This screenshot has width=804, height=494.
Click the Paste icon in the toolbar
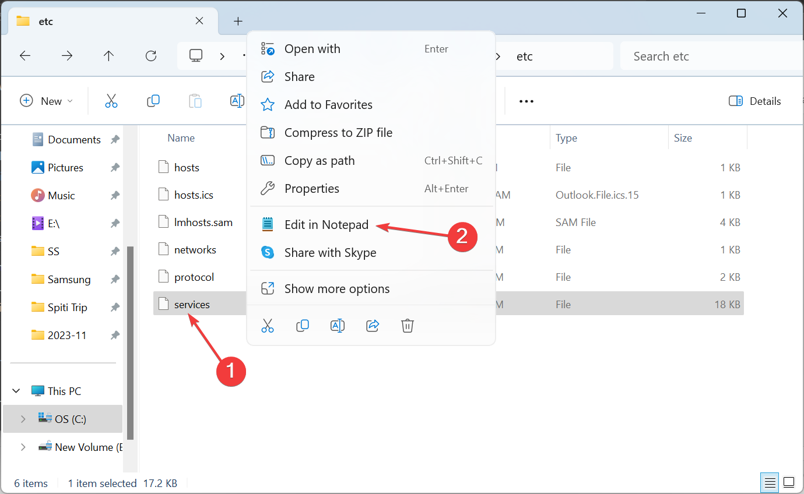click(x=195, y=101)
